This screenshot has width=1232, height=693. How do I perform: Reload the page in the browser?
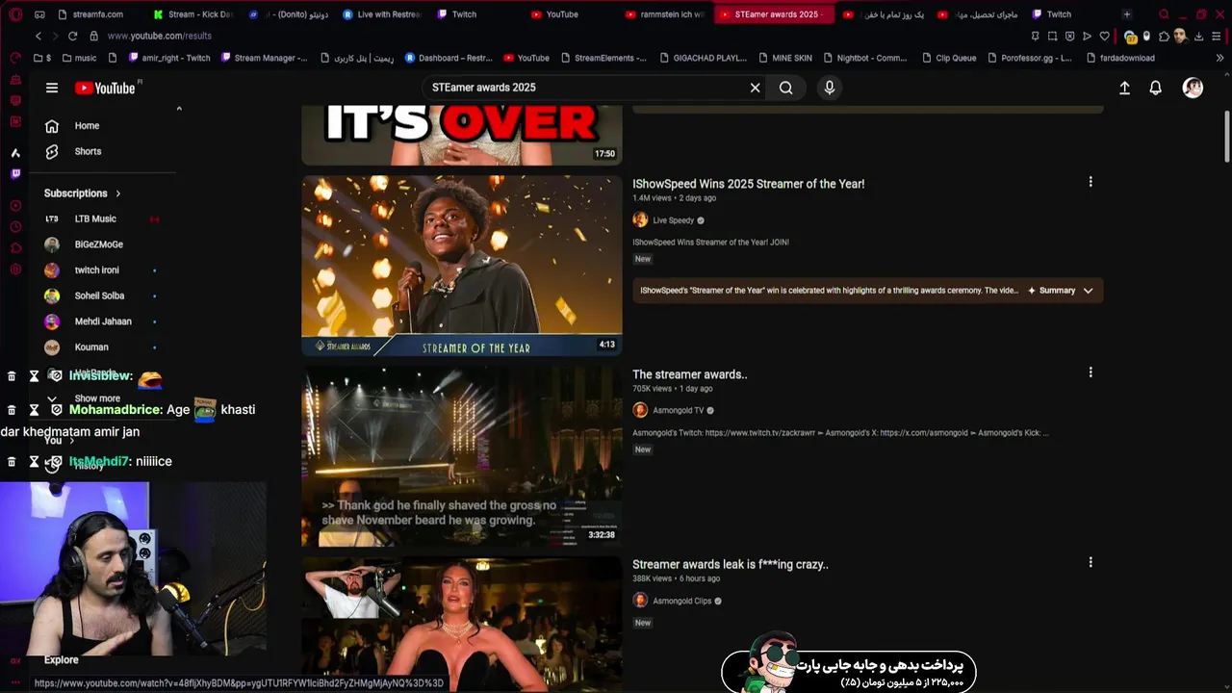pos(72,36)
